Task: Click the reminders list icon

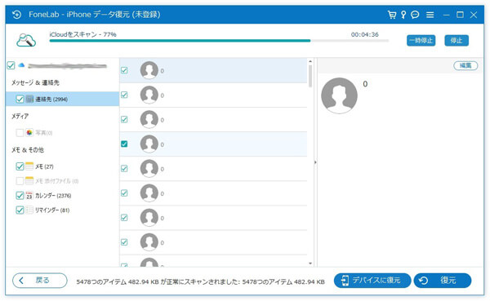Action: [x=29, y=210]
